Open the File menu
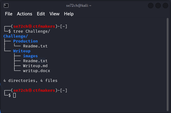The height and width of the screenshot is (113, 171). coord(9,14)
